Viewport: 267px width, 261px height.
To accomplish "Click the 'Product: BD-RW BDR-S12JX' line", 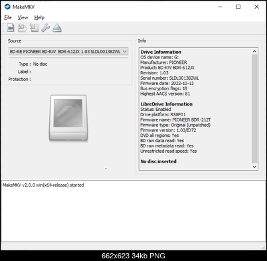I will [167, 68].
